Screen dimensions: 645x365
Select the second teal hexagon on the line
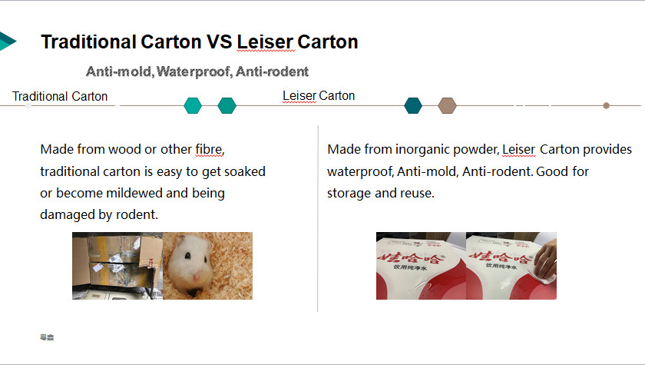click(x=227, y=106)
